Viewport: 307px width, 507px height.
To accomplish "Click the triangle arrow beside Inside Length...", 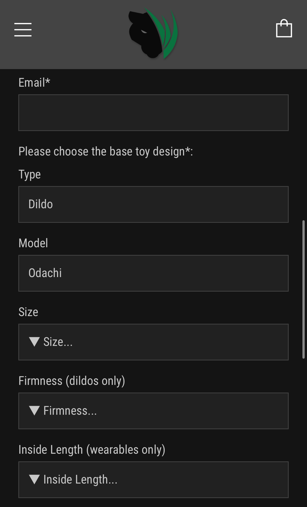I will coord(34,479).
